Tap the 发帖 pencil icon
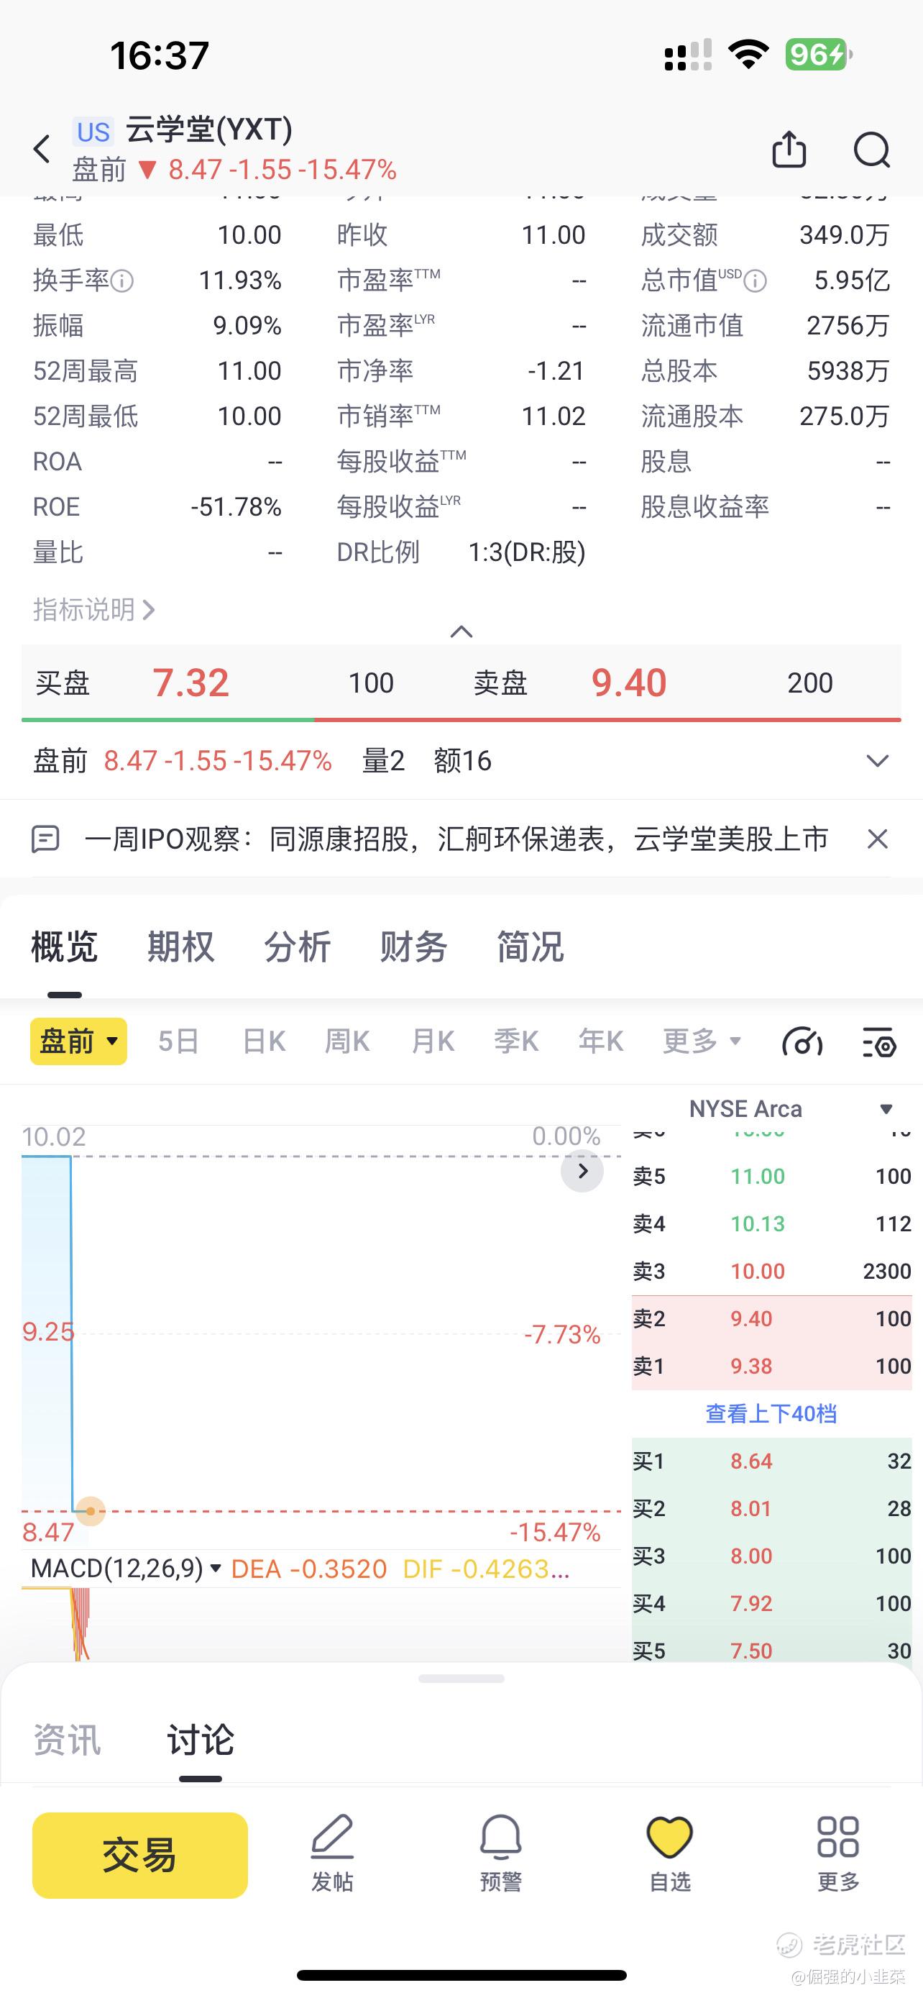The image size is (923, 1998). (332, 1837)
